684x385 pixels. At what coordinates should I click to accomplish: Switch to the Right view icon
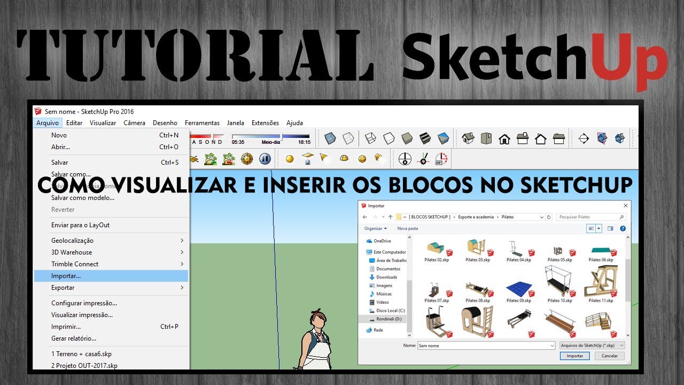coord(523,138)
